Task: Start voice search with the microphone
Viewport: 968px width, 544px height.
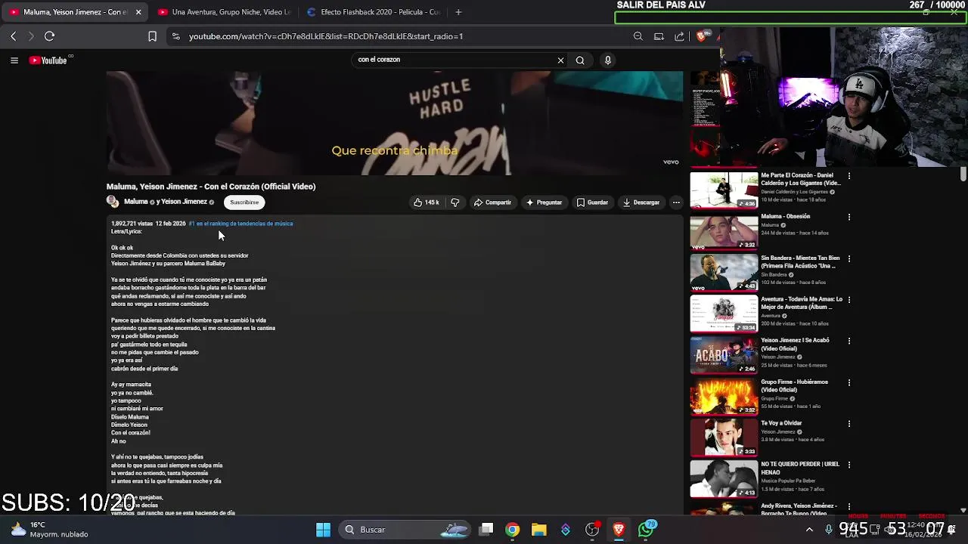Action: click(607, 60)
